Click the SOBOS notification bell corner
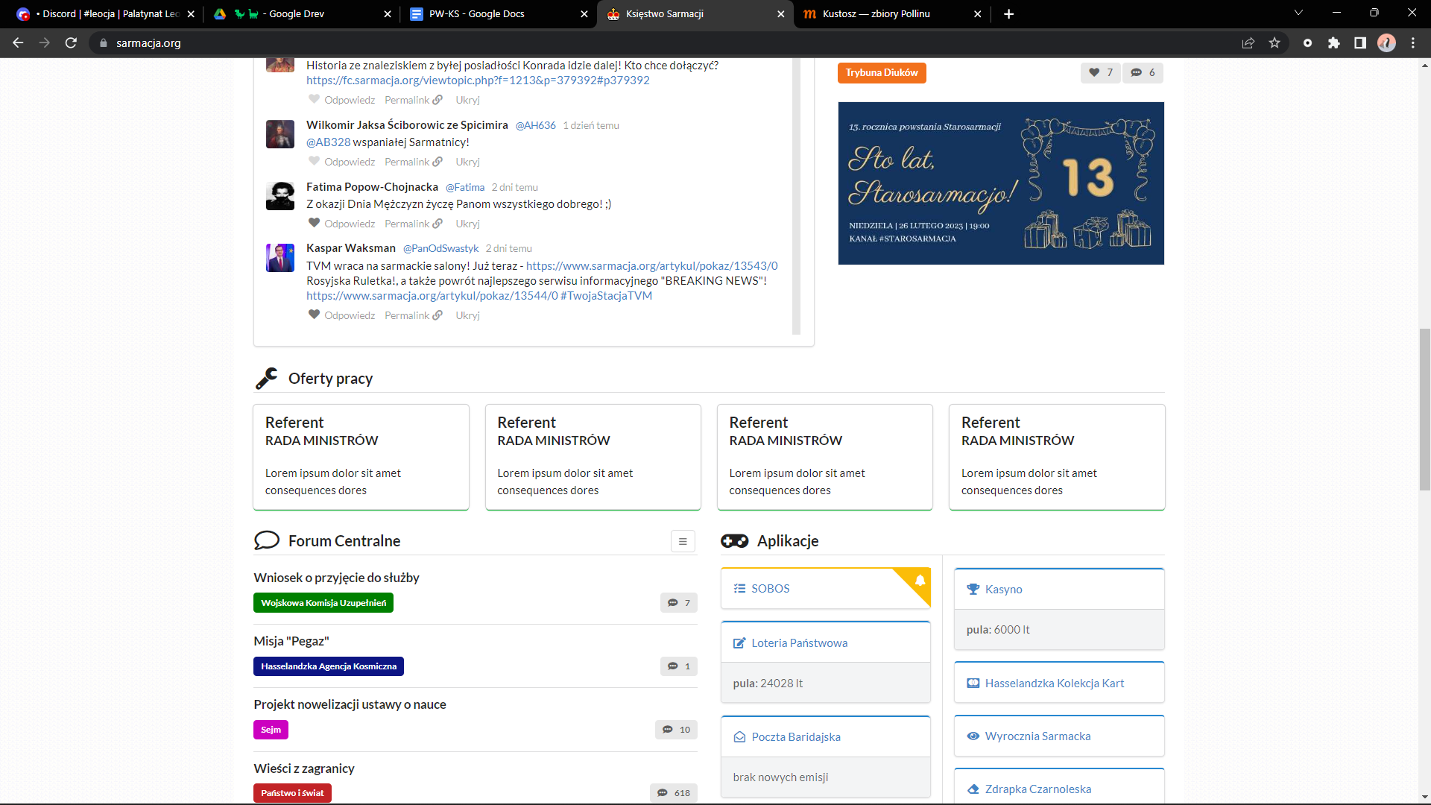 point(920,581)
